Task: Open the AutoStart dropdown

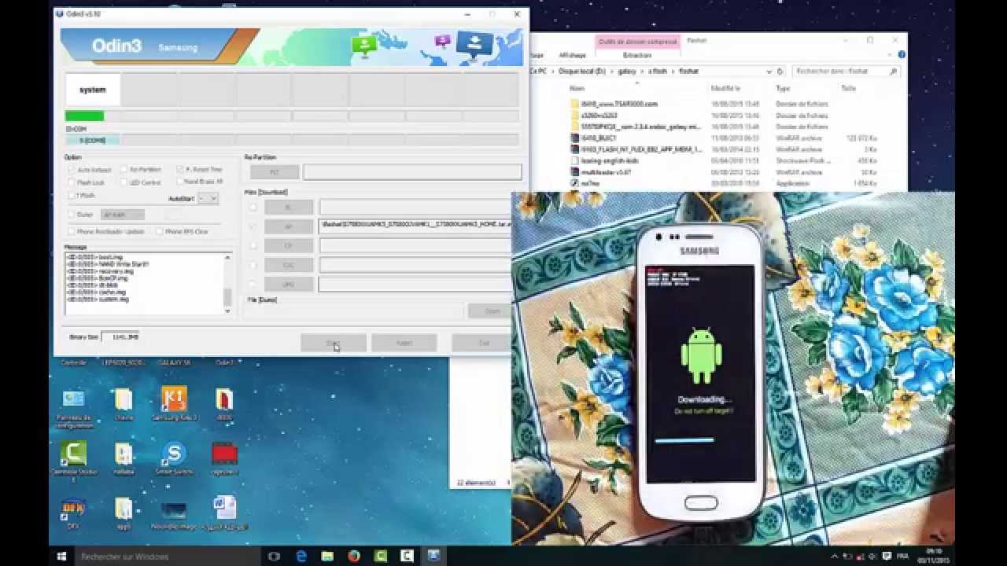Action: (x=208, y=199)
